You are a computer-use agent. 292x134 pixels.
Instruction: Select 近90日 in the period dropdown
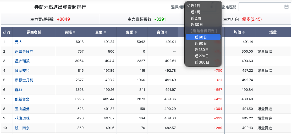(203, 43)
